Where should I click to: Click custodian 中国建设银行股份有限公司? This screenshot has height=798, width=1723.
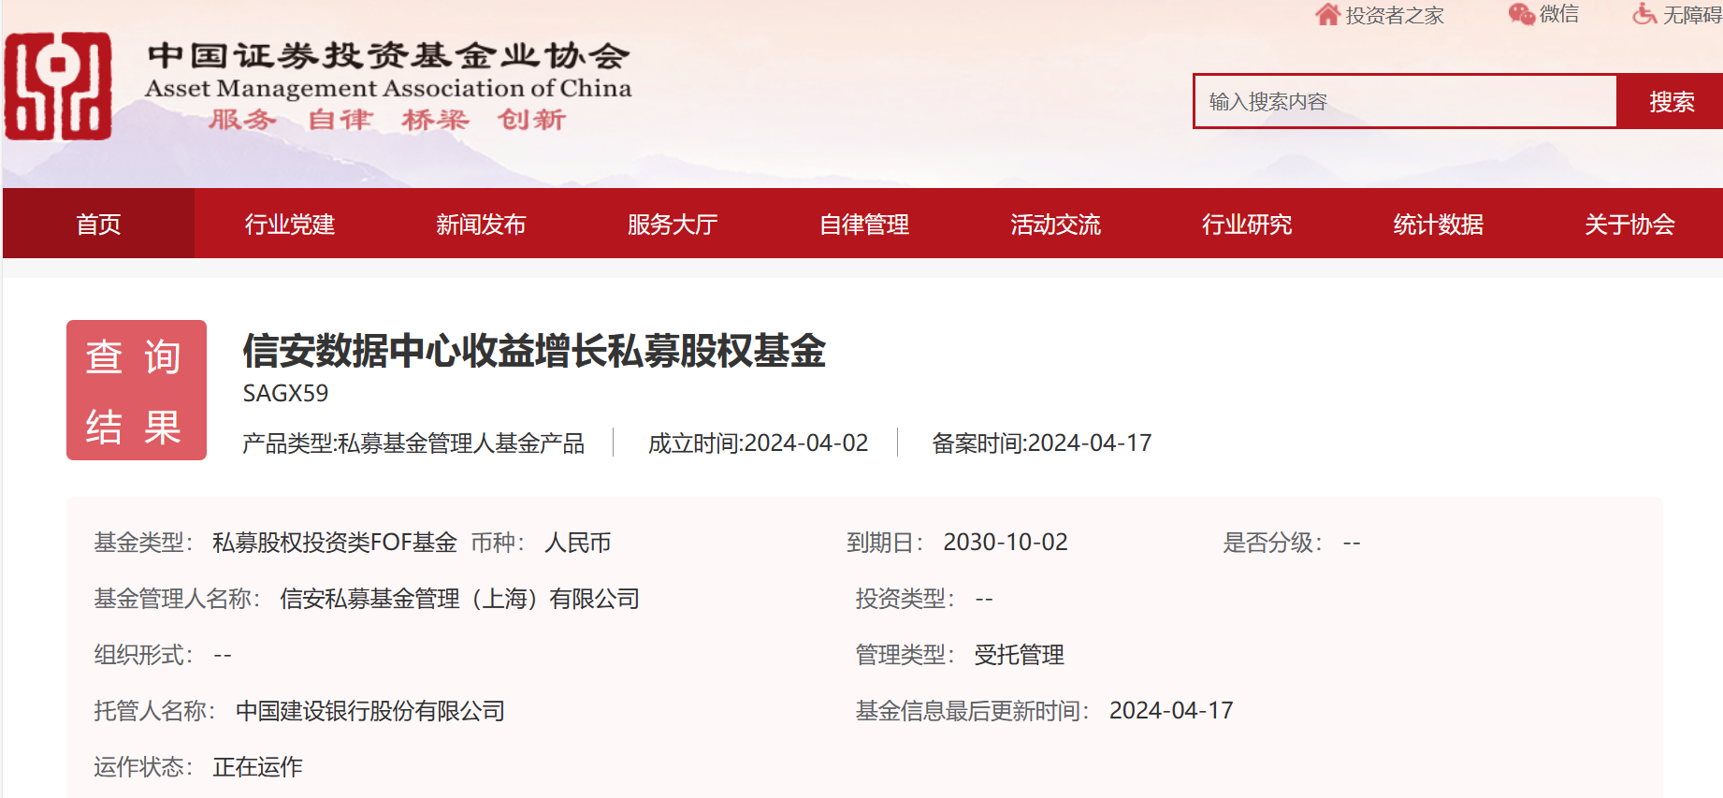pos(370,711)
